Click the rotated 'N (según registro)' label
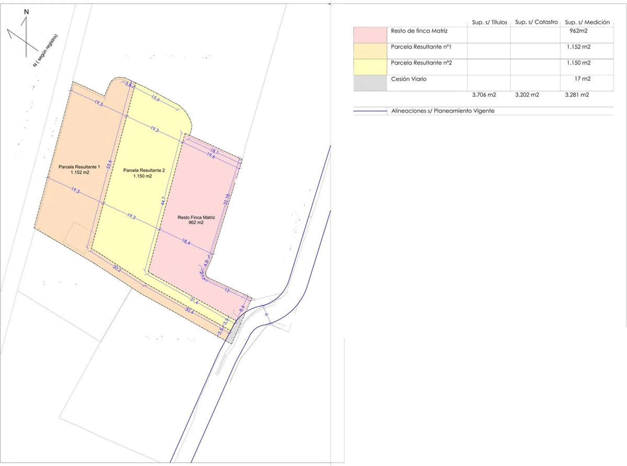 click(x=45, y=50)
